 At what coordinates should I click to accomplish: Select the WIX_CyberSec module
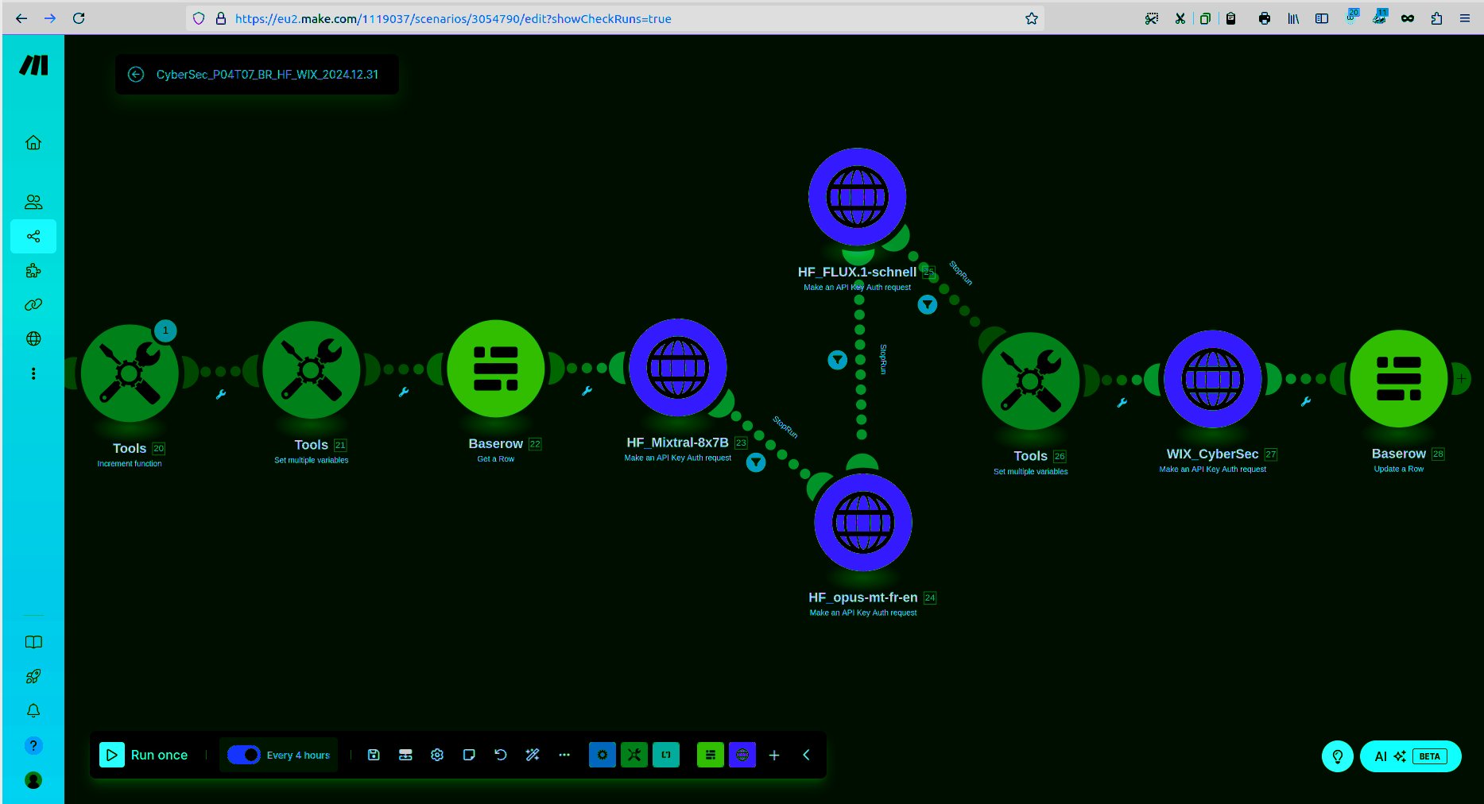tap(1213, 379)
